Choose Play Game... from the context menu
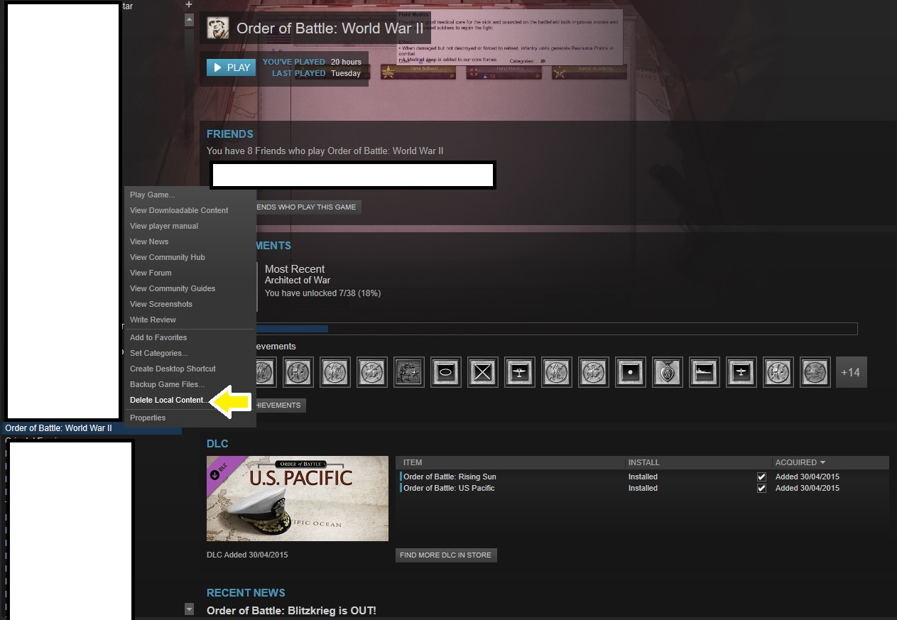The width and height of the screenshot is (897, 620). coord(152,195)
